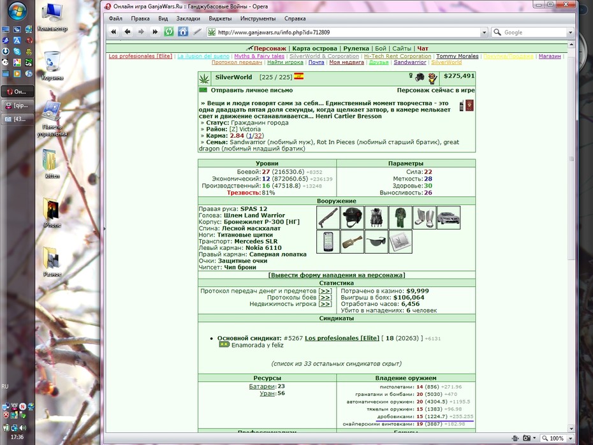Open the Mercedes SLR car item icon
593x445 pixels.
448,217
